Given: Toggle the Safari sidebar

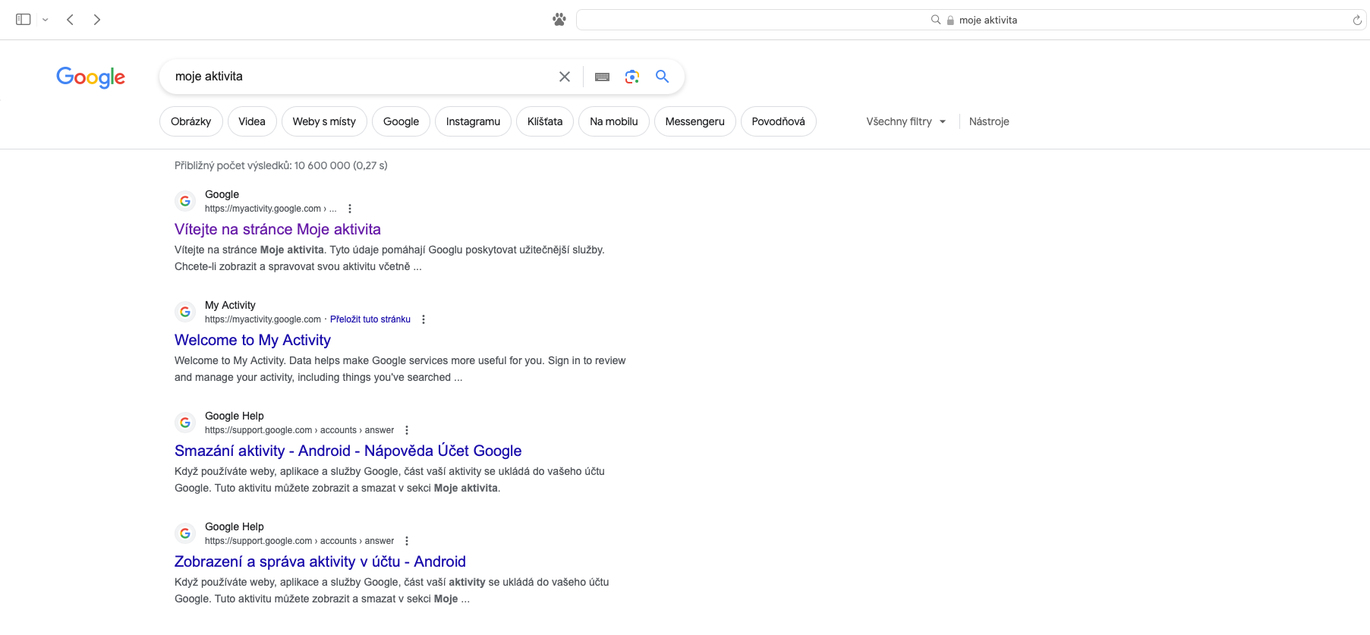Looking at the screenshot, I should pos(24,20).
